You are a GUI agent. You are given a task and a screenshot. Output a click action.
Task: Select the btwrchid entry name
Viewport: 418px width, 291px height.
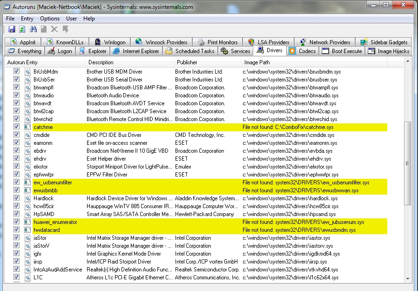click(x=43, y=119)
